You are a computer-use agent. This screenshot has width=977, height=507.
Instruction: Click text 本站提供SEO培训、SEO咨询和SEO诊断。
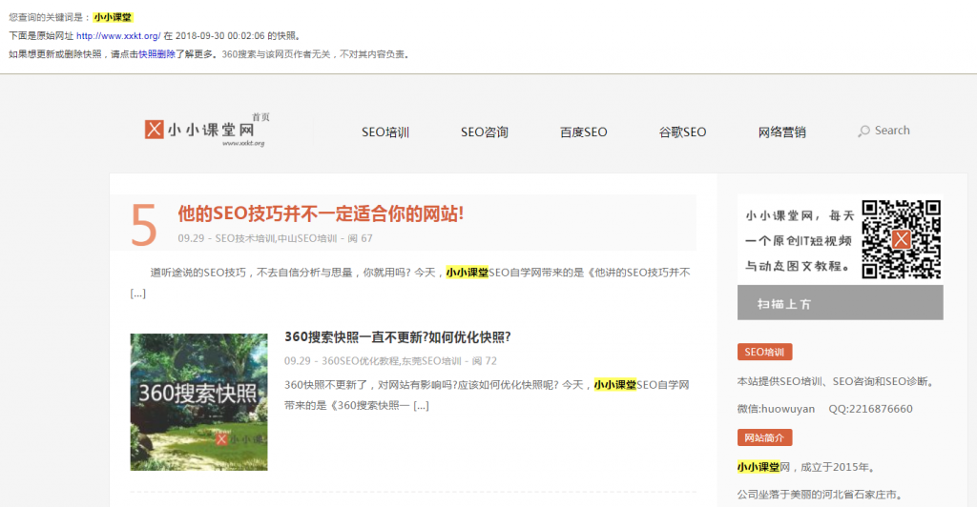[837, 381]
